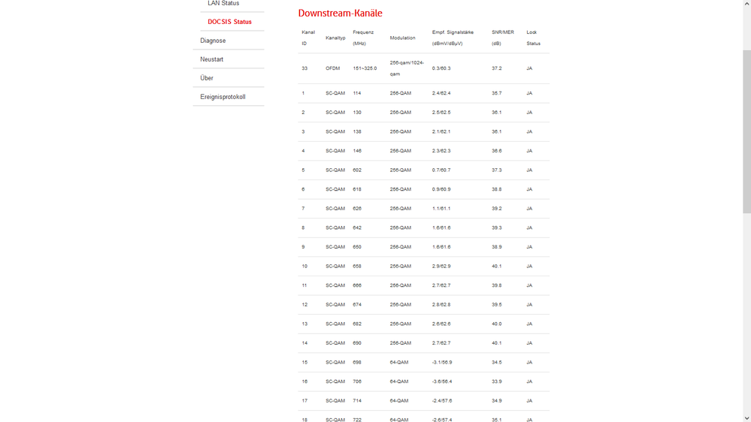Screen dimensions: 751x422
Task: Click SNR value 39.2
Action: pos(497,209)
